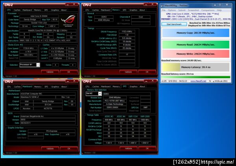Screen dimensions: 236x166
Task: Open the Submit menu in MaxxMEM
Action: click(x=182, y=10)
